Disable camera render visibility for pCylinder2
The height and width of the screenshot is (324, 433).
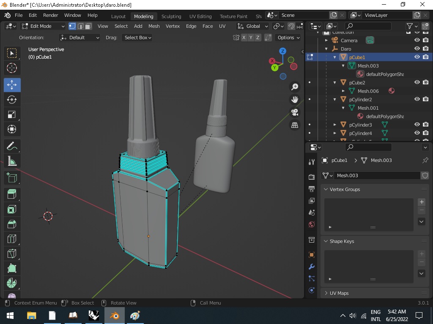[x=426, y=99]
